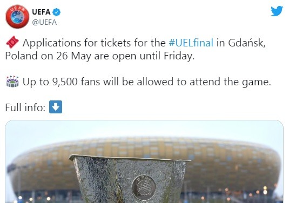
Task: Open the stadium photo attachment
Action: [x=144, y=161]
